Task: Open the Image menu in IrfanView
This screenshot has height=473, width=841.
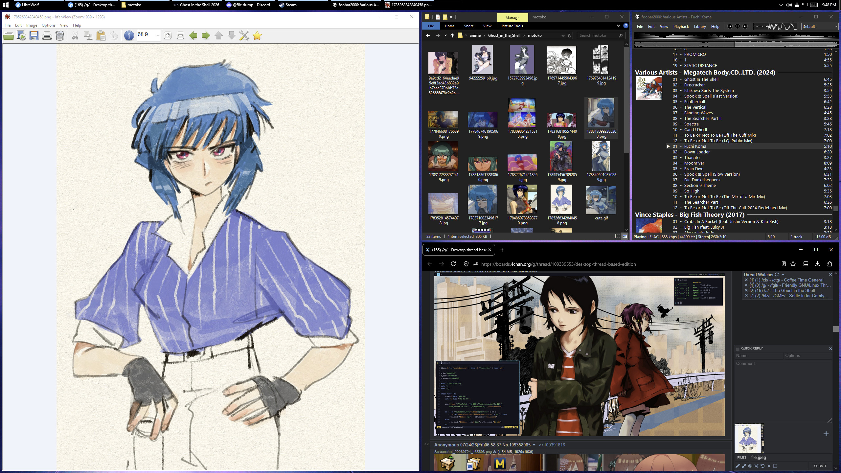Action: (32, 25)
